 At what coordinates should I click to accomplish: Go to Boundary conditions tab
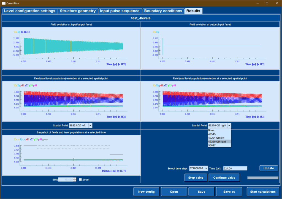pyautogui.click(x=163, y=11)
